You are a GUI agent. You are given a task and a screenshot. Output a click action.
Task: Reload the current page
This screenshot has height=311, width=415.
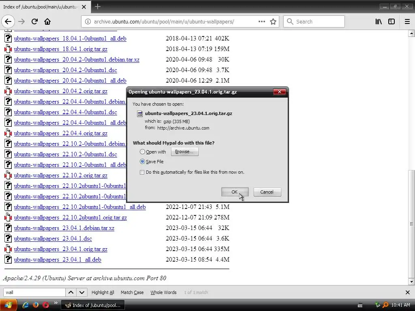(35, 21)
